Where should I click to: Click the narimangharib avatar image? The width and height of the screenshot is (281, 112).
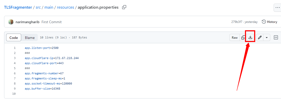pyautogui.click(x=11, y=22)
